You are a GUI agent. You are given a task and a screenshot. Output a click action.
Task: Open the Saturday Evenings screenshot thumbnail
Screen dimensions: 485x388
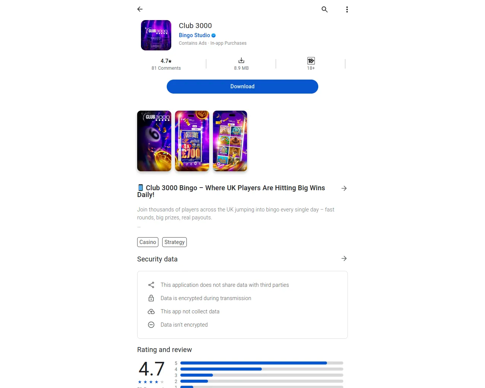tap(192, 141)
